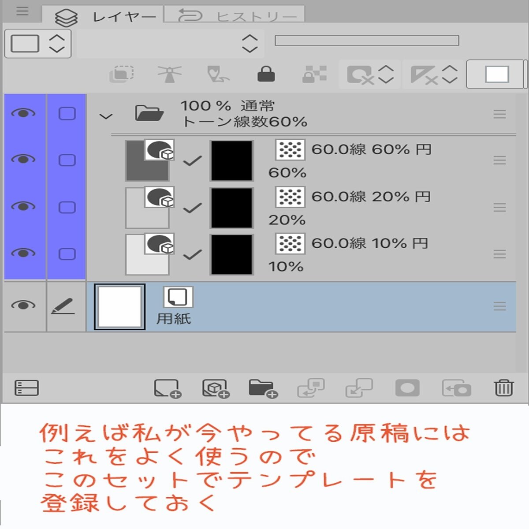Hide the 10% tone layer
This screenshot has width=529, height=529.
click(23, 253)
